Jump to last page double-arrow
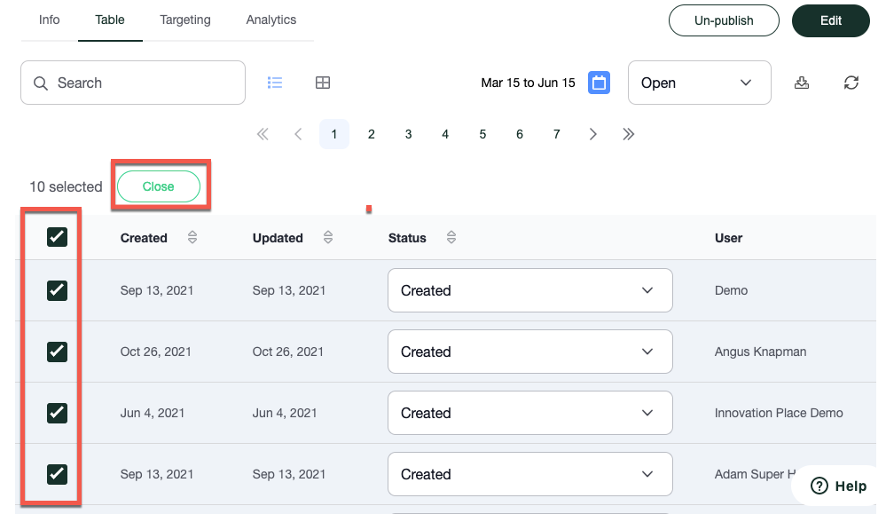The image size is (886, 514). click(628, 134)
